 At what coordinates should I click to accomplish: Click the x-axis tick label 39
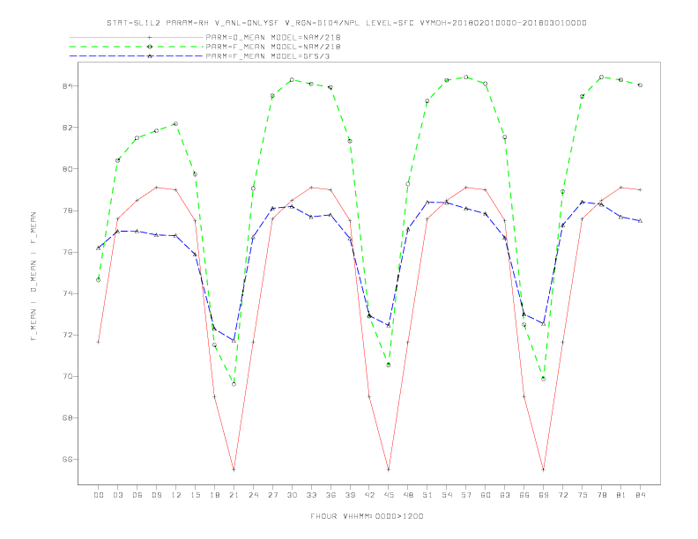350,495
